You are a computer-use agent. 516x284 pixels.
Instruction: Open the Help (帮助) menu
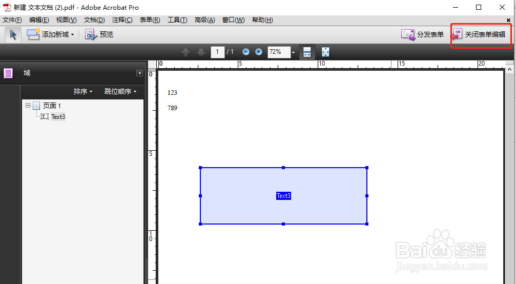[262, 20]
